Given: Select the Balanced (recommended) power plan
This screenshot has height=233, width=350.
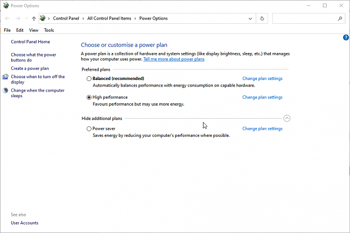Looking at the screenshot, I should (89, 79).
